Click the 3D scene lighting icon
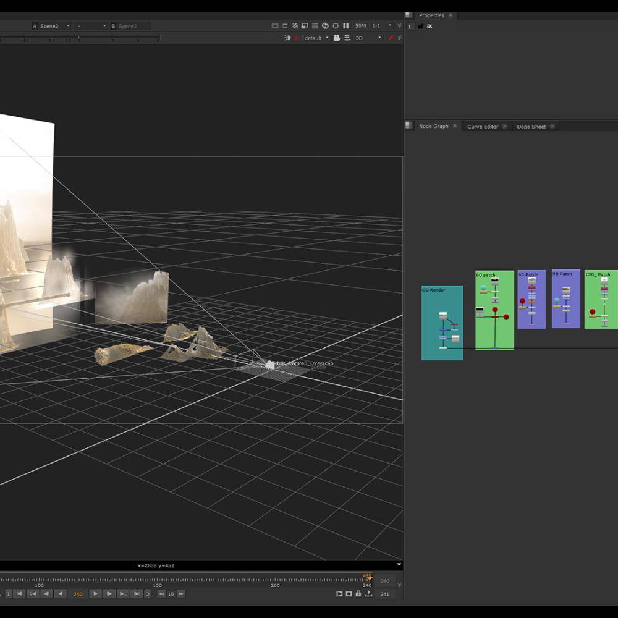 tap(286, 38)
